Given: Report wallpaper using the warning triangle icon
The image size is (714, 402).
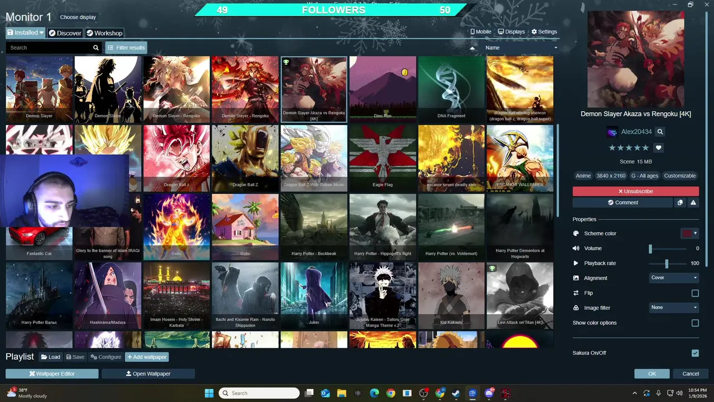Looking at the screenshot, I should click(693, 203).
